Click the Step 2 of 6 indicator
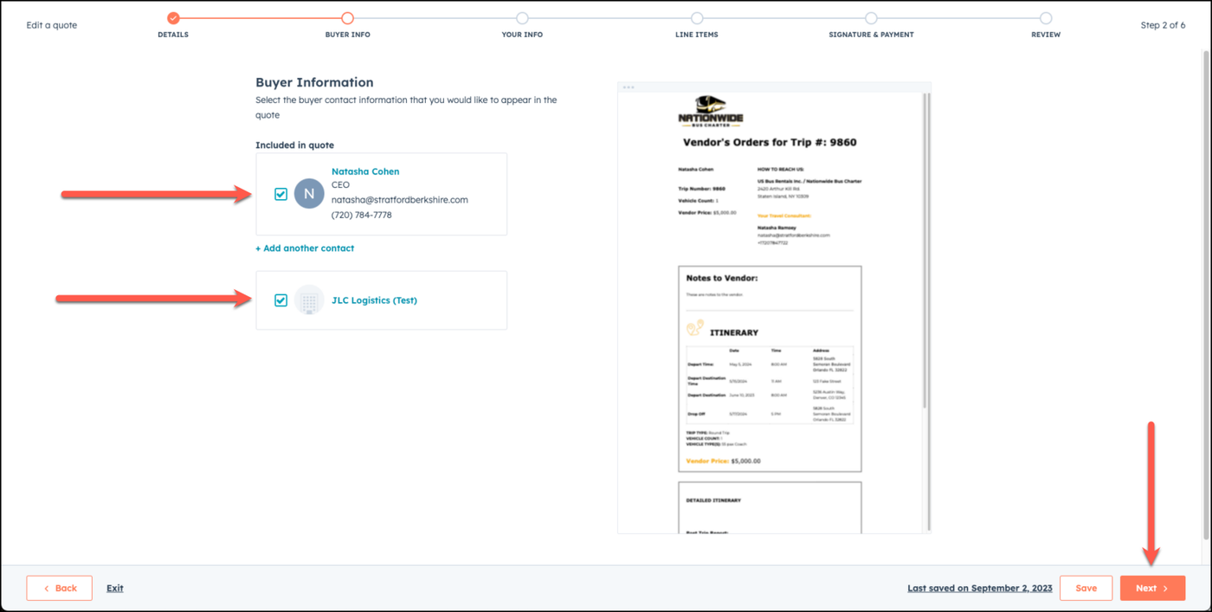The height and width of the screenshot is (612, 1212). coord(1163,25)
